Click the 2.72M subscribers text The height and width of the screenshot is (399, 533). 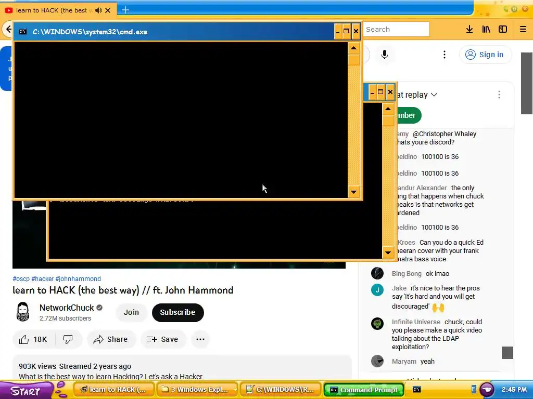[x=65, y=318]
